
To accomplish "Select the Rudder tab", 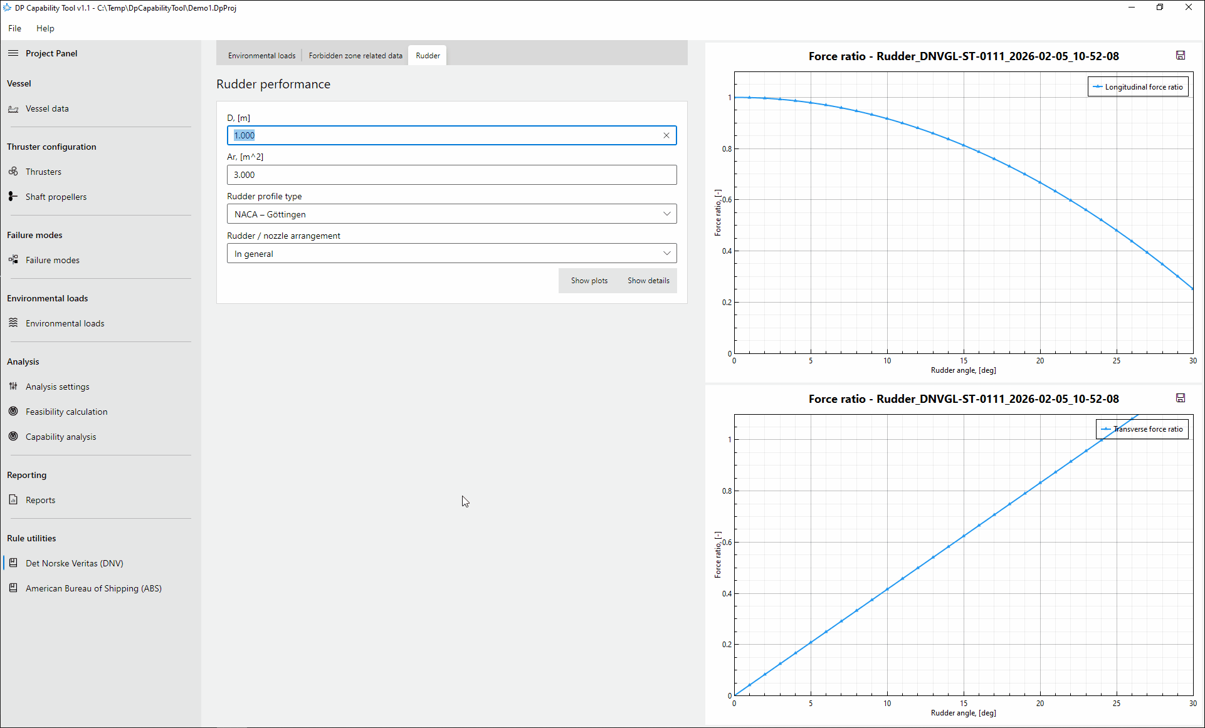I will click(x=428, y=56).
